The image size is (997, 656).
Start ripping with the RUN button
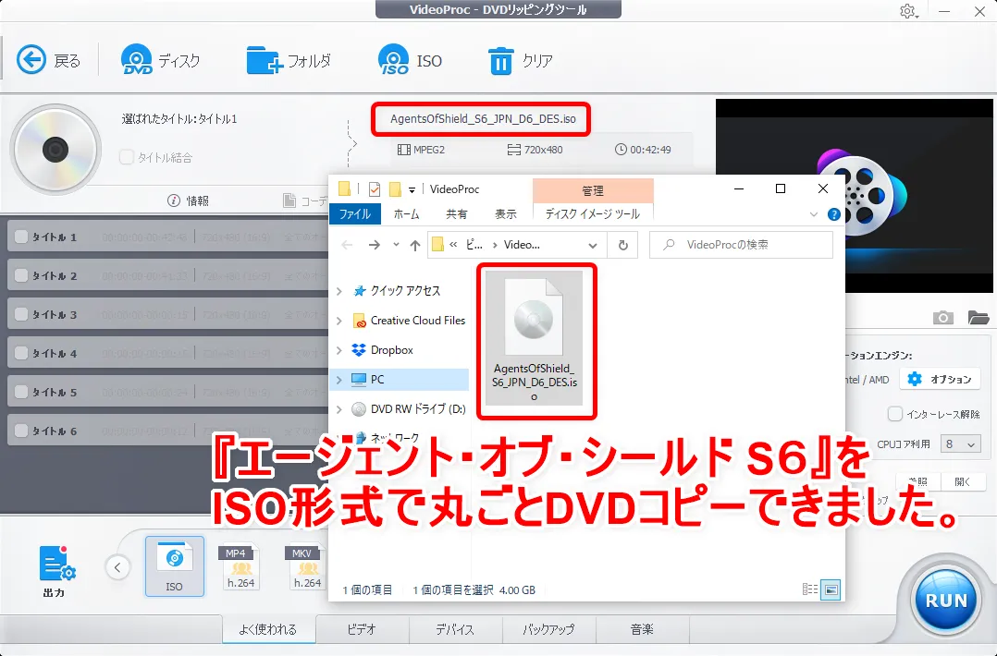[x=946, y=601]
